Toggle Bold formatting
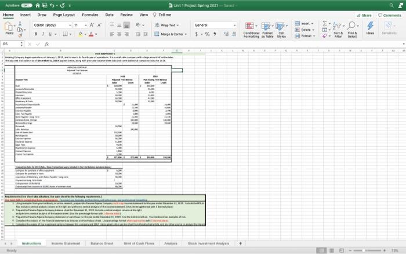406x254 pixels. [x=36, y=34]
